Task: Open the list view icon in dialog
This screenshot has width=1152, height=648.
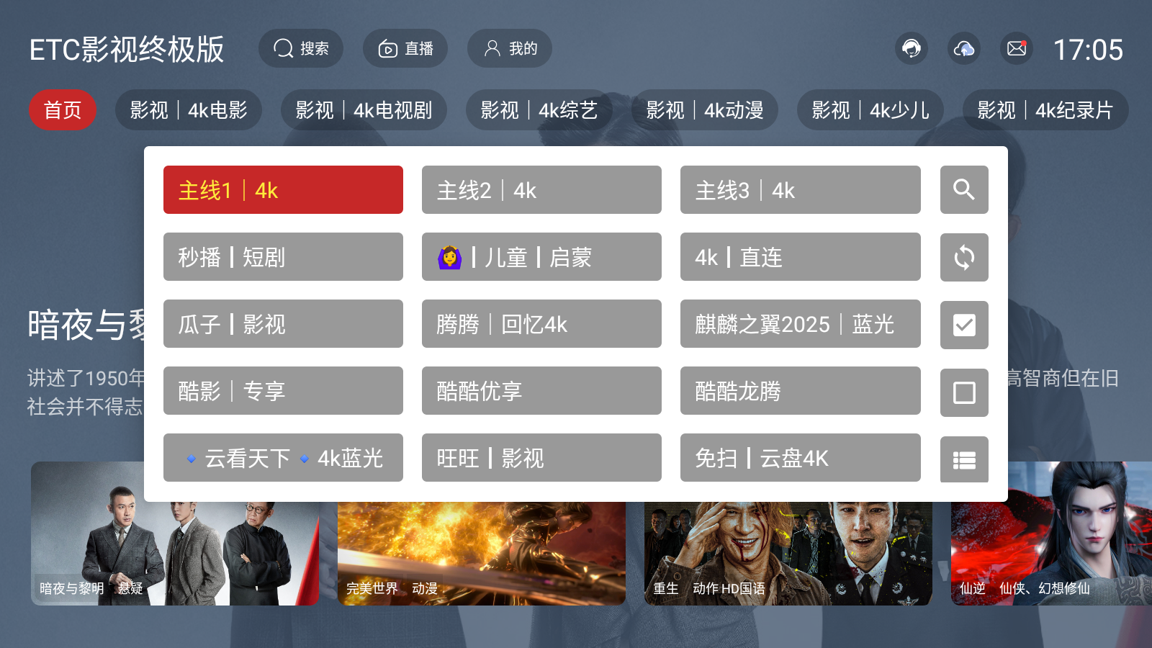Action: click(964, 459)
